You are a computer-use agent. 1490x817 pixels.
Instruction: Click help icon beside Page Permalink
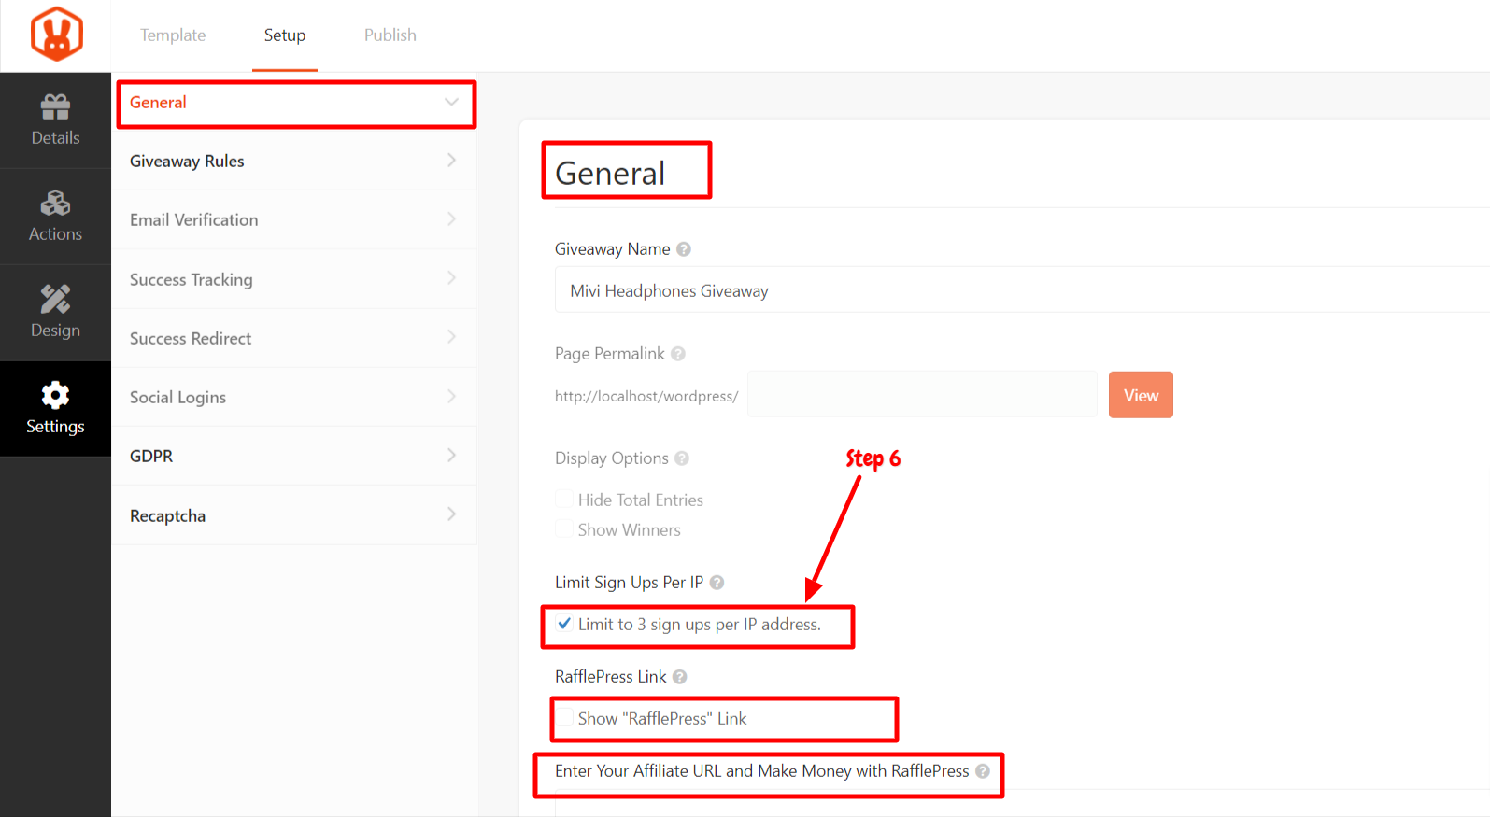(678, 354)
